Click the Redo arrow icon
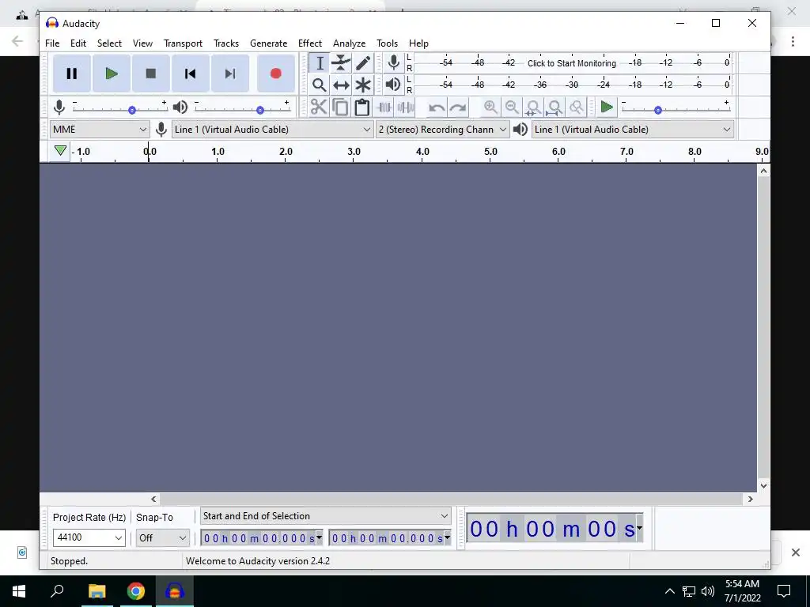The width and height of the screenshot is (810, 607). point(458,107)
